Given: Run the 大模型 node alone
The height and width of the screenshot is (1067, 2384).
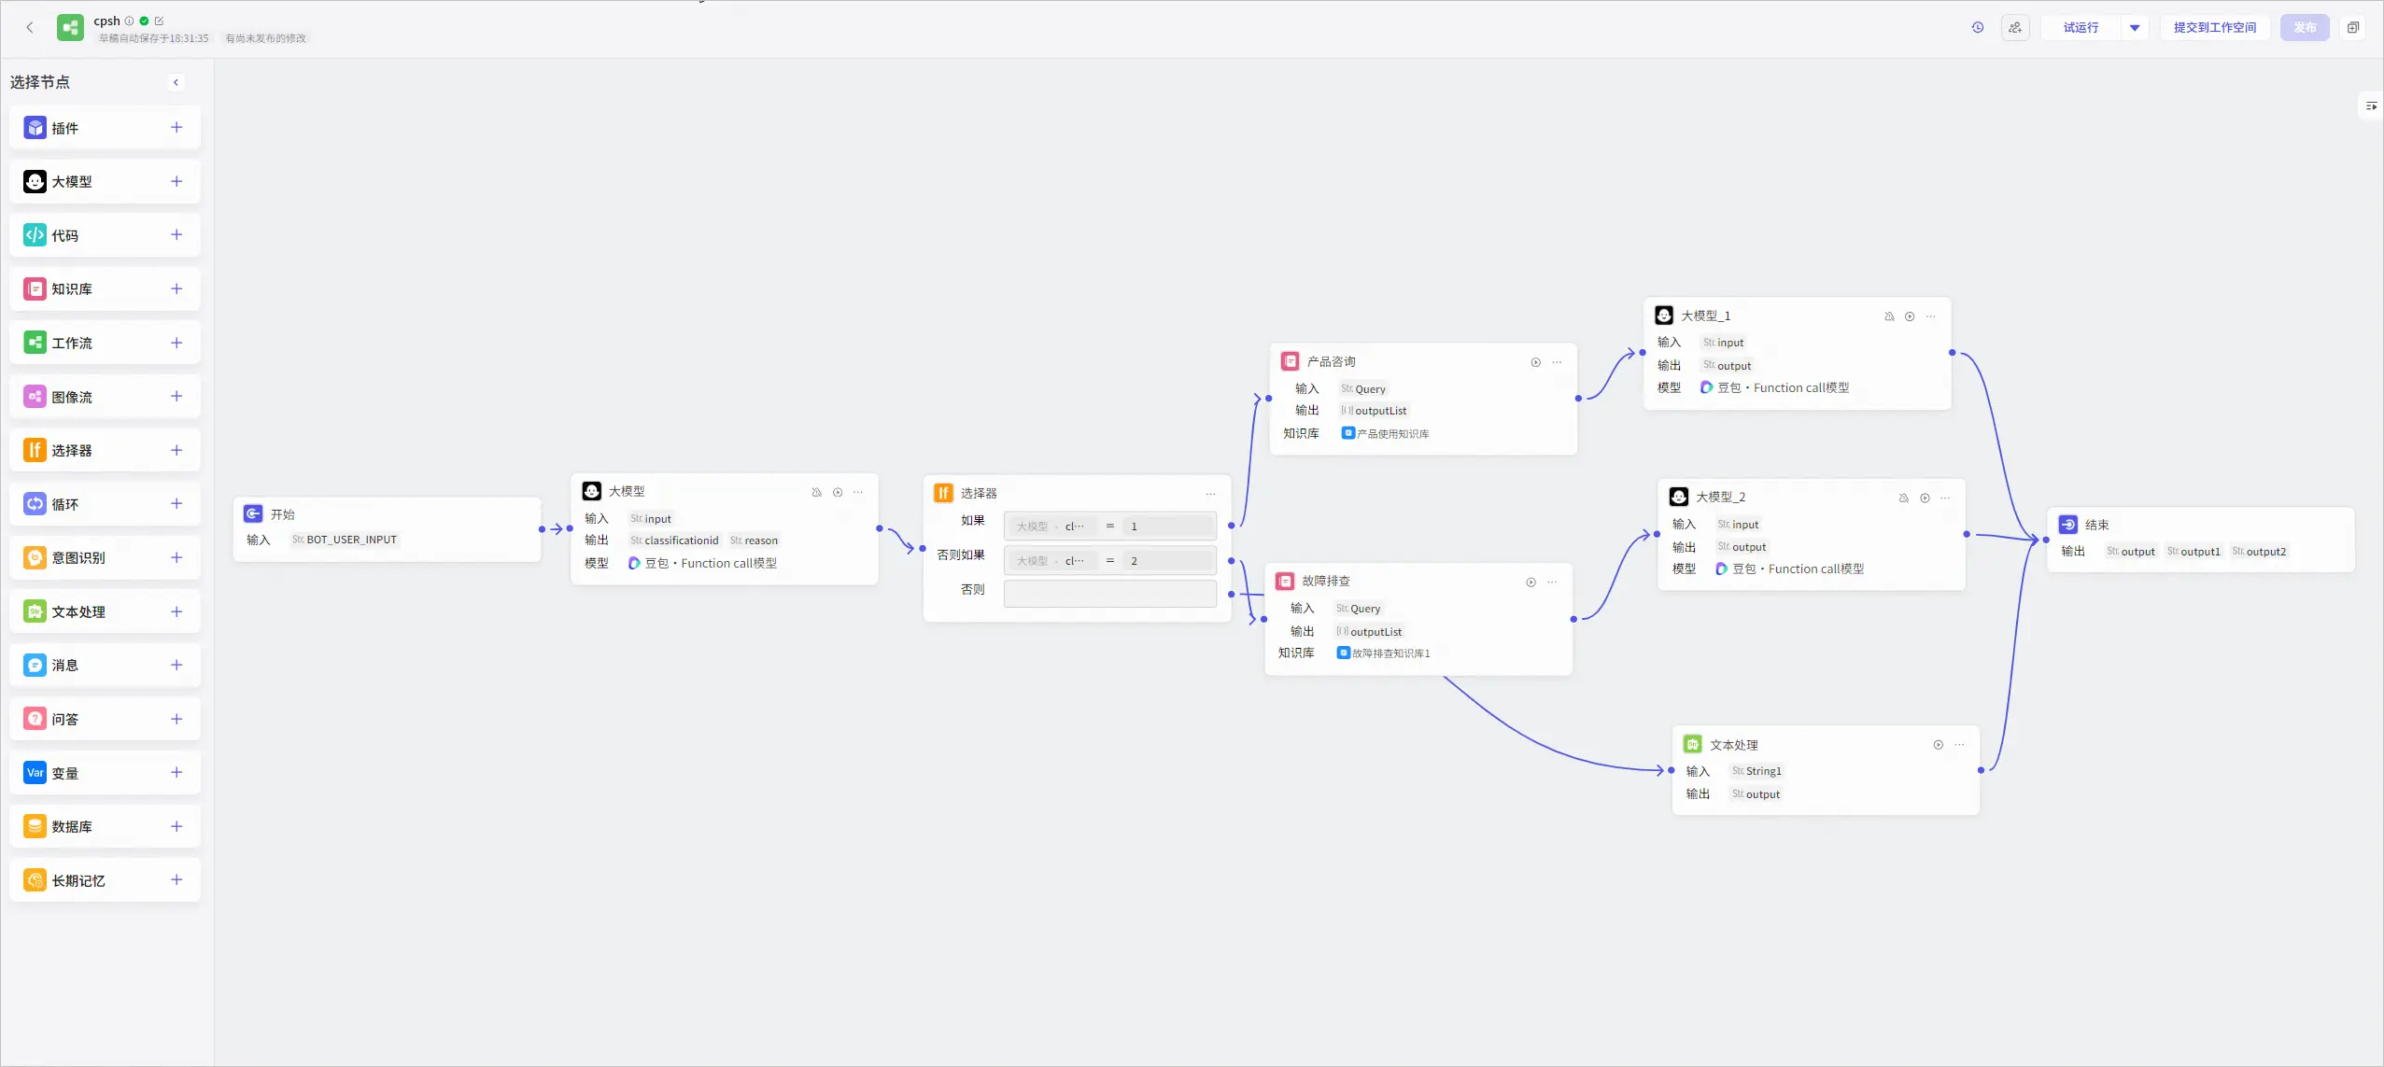Looking at the screenshot, I should coord(838,492).
